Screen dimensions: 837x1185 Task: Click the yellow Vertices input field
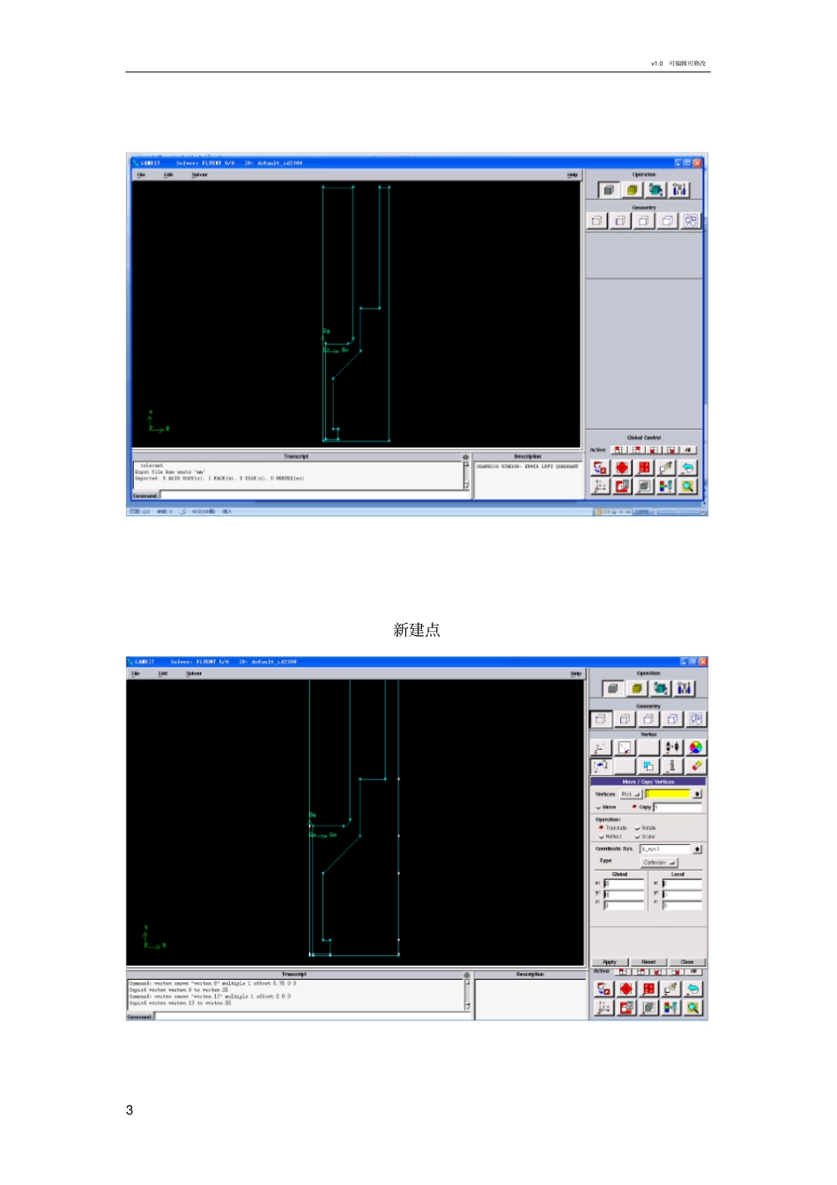[668, 794]
